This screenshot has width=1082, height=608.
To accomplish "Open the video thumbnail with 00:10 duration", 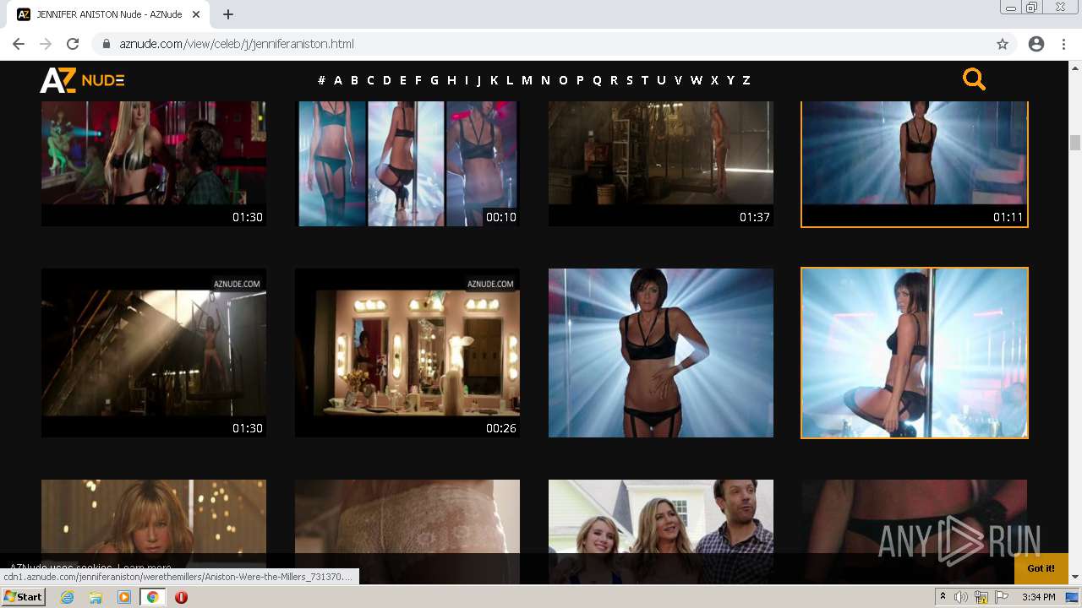I will coord(407,164).
